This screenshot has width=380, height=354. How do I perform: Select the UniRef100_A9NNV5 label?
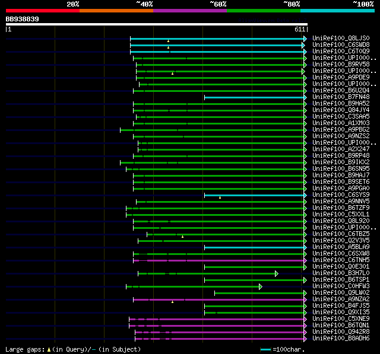[341, 202]
